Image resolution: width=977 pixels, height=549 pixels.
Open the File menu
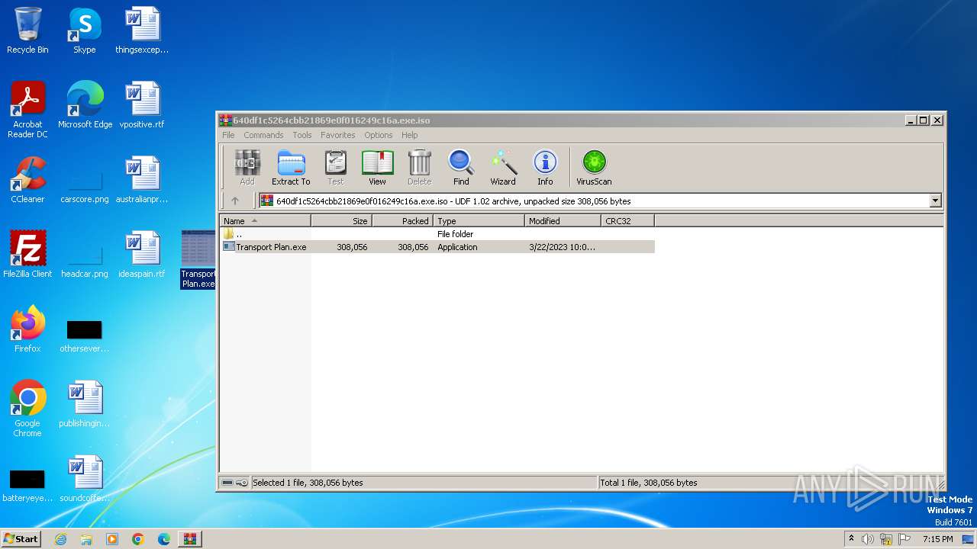(228, 135)
